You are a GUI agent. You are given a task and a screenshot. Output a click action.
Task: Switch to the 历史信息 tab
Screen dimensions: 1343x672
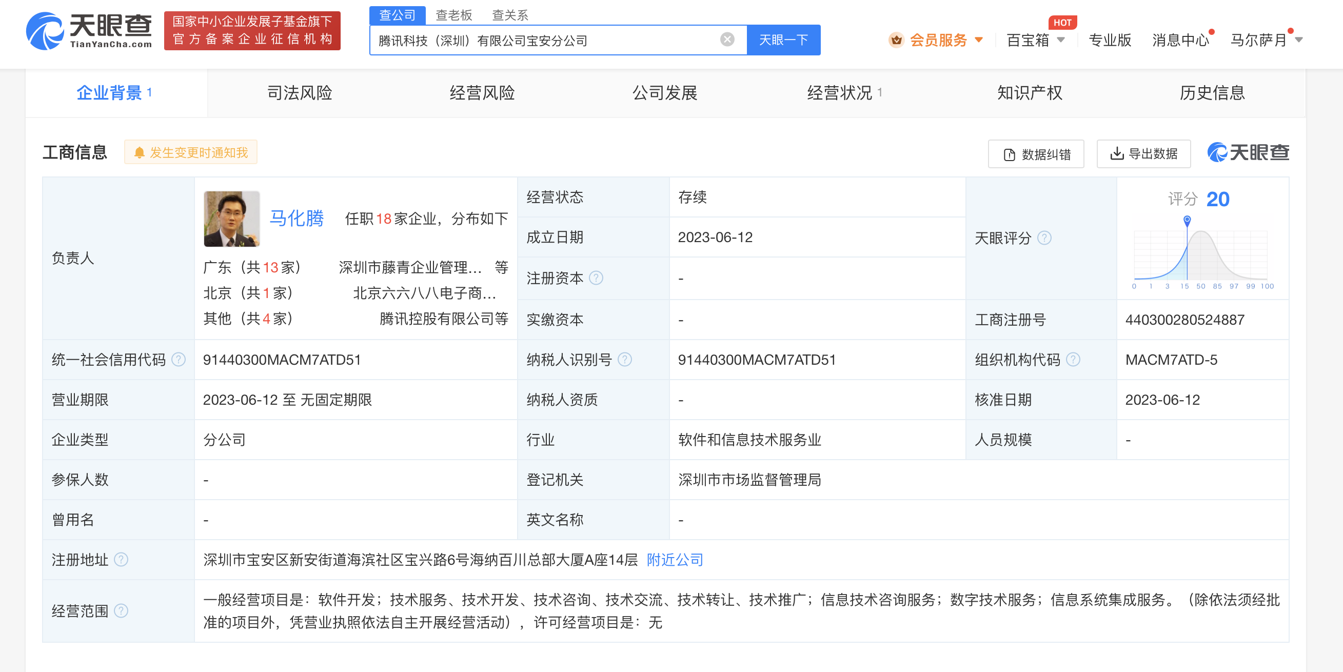1212,93
